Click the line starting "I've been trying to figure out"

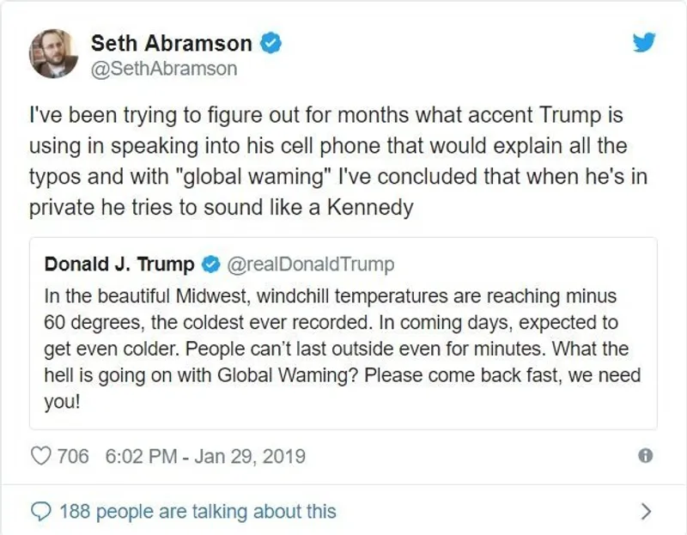325,113
